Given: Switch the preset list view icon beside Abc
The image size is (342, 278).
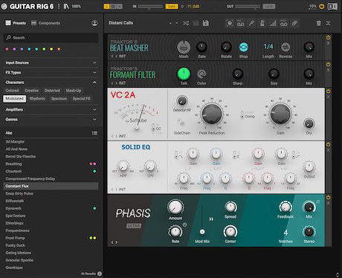Looking at the screenshot, I should coord(94,133).
